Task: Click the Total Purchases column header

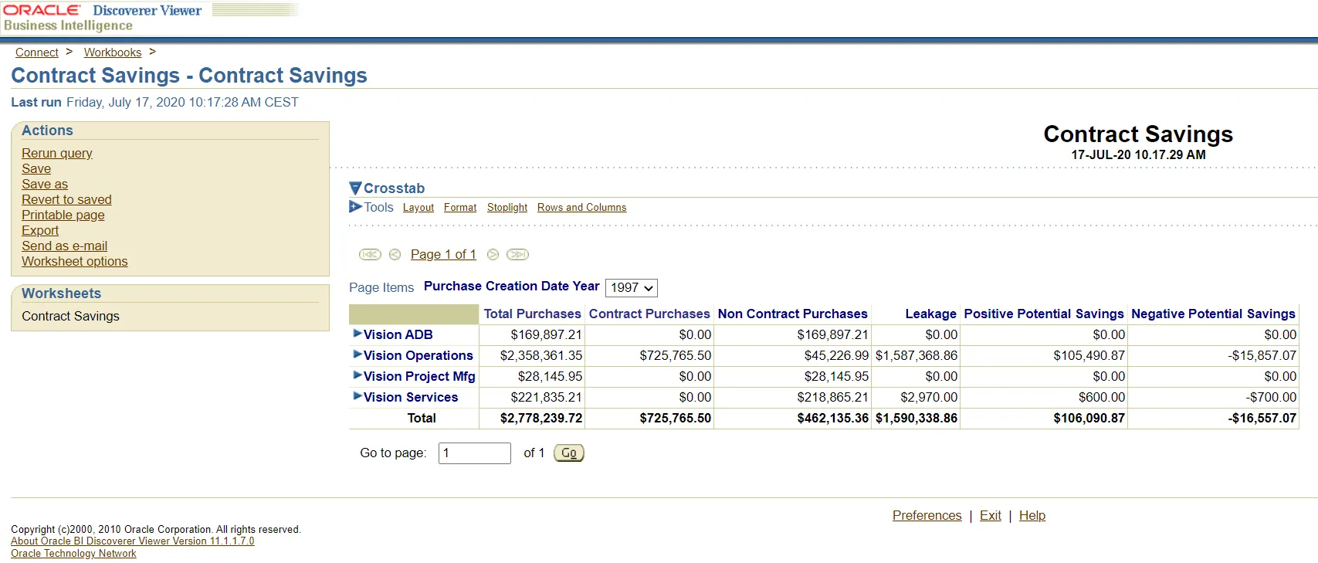Action: click(x=533, y=314)
